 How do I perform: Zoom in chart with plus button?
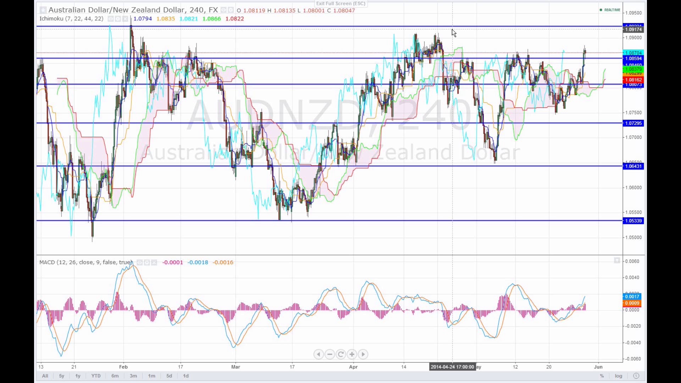click(x=352, y=354)
